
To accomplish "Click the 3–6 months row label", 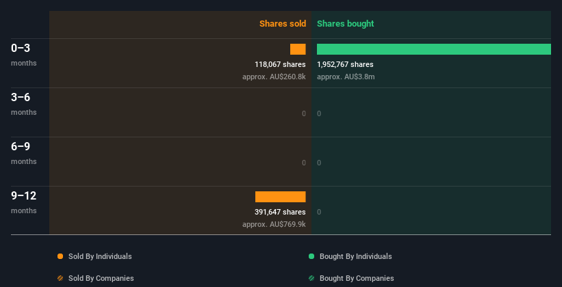I will [24, 104].
